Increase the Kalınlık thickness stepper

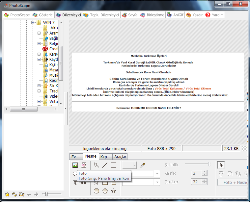click(x=205, y=172)
